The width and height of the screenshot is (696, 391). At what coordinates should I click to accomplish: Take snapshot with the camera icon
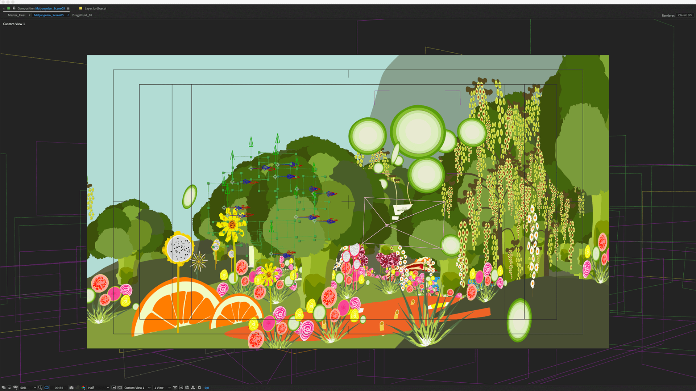point(71,387)
